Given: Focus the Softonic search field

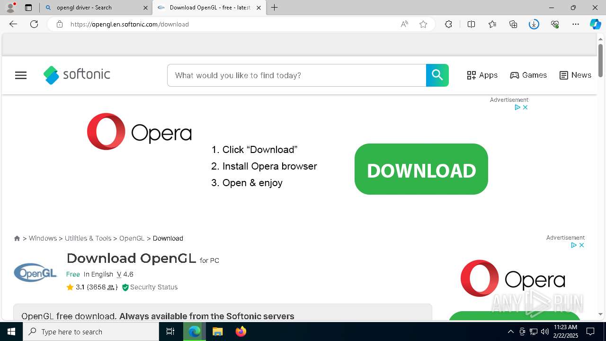Looking at the screenshot, I should 297,75.
